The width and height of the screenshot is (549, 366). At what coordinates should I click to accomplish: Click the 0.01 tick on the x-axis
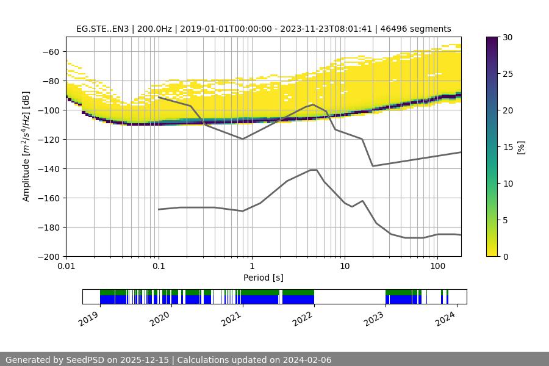click(66, 266)
